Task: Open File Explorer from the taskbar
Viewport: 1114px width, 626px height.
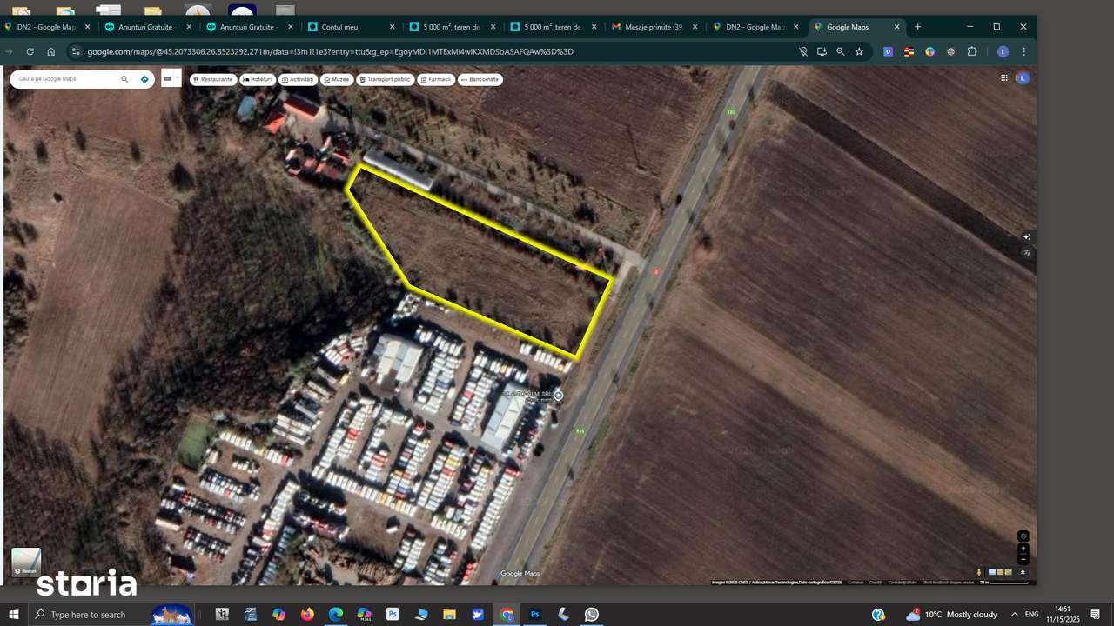Action: (x=450, y=615)
